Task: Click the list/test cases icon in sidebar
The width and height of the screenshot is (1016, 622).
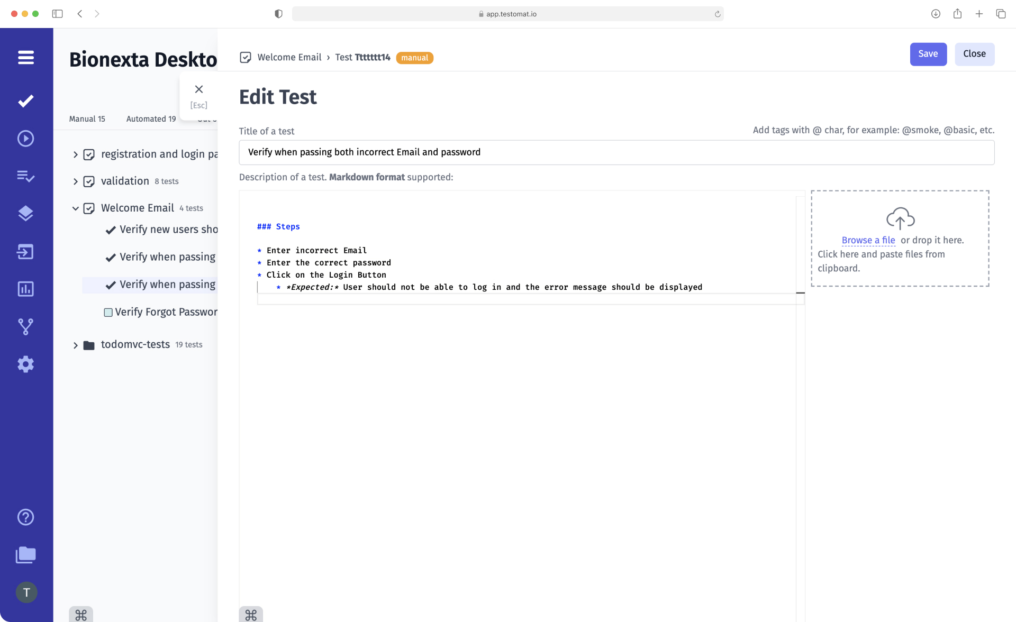Action: coord(25,176)
